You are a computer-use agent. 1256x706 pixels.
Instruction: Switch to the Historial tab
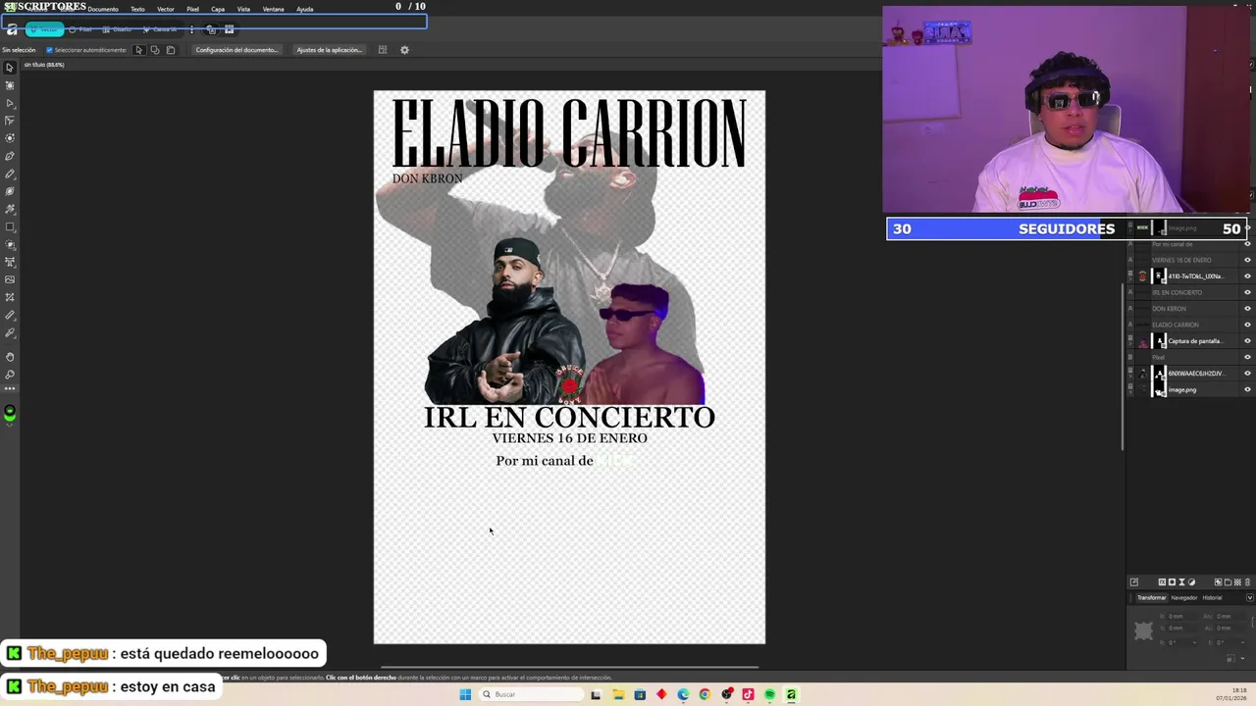[1213, 597]
